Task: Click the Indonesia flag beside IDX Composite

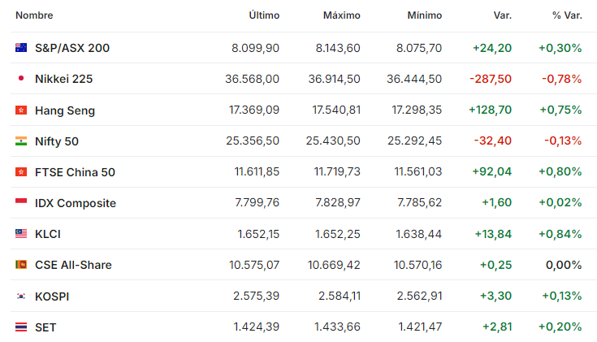Action: click(x=21, y=201)
